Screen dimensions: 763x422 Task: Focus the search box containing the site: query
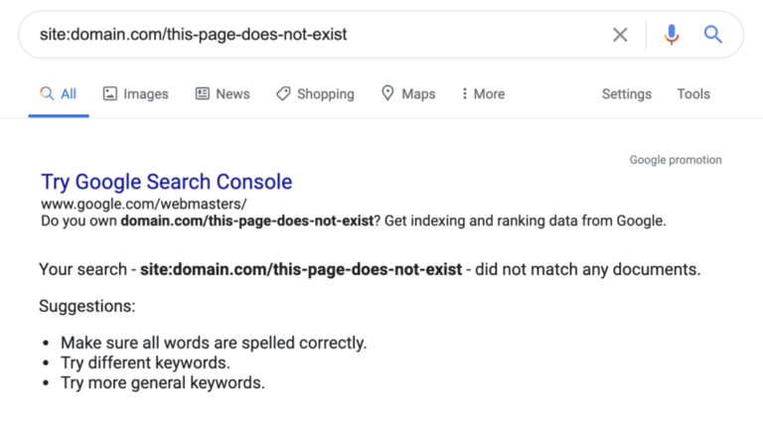298,35
